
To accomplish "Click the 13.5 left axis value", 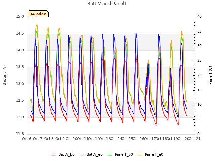I will point(20,67).
